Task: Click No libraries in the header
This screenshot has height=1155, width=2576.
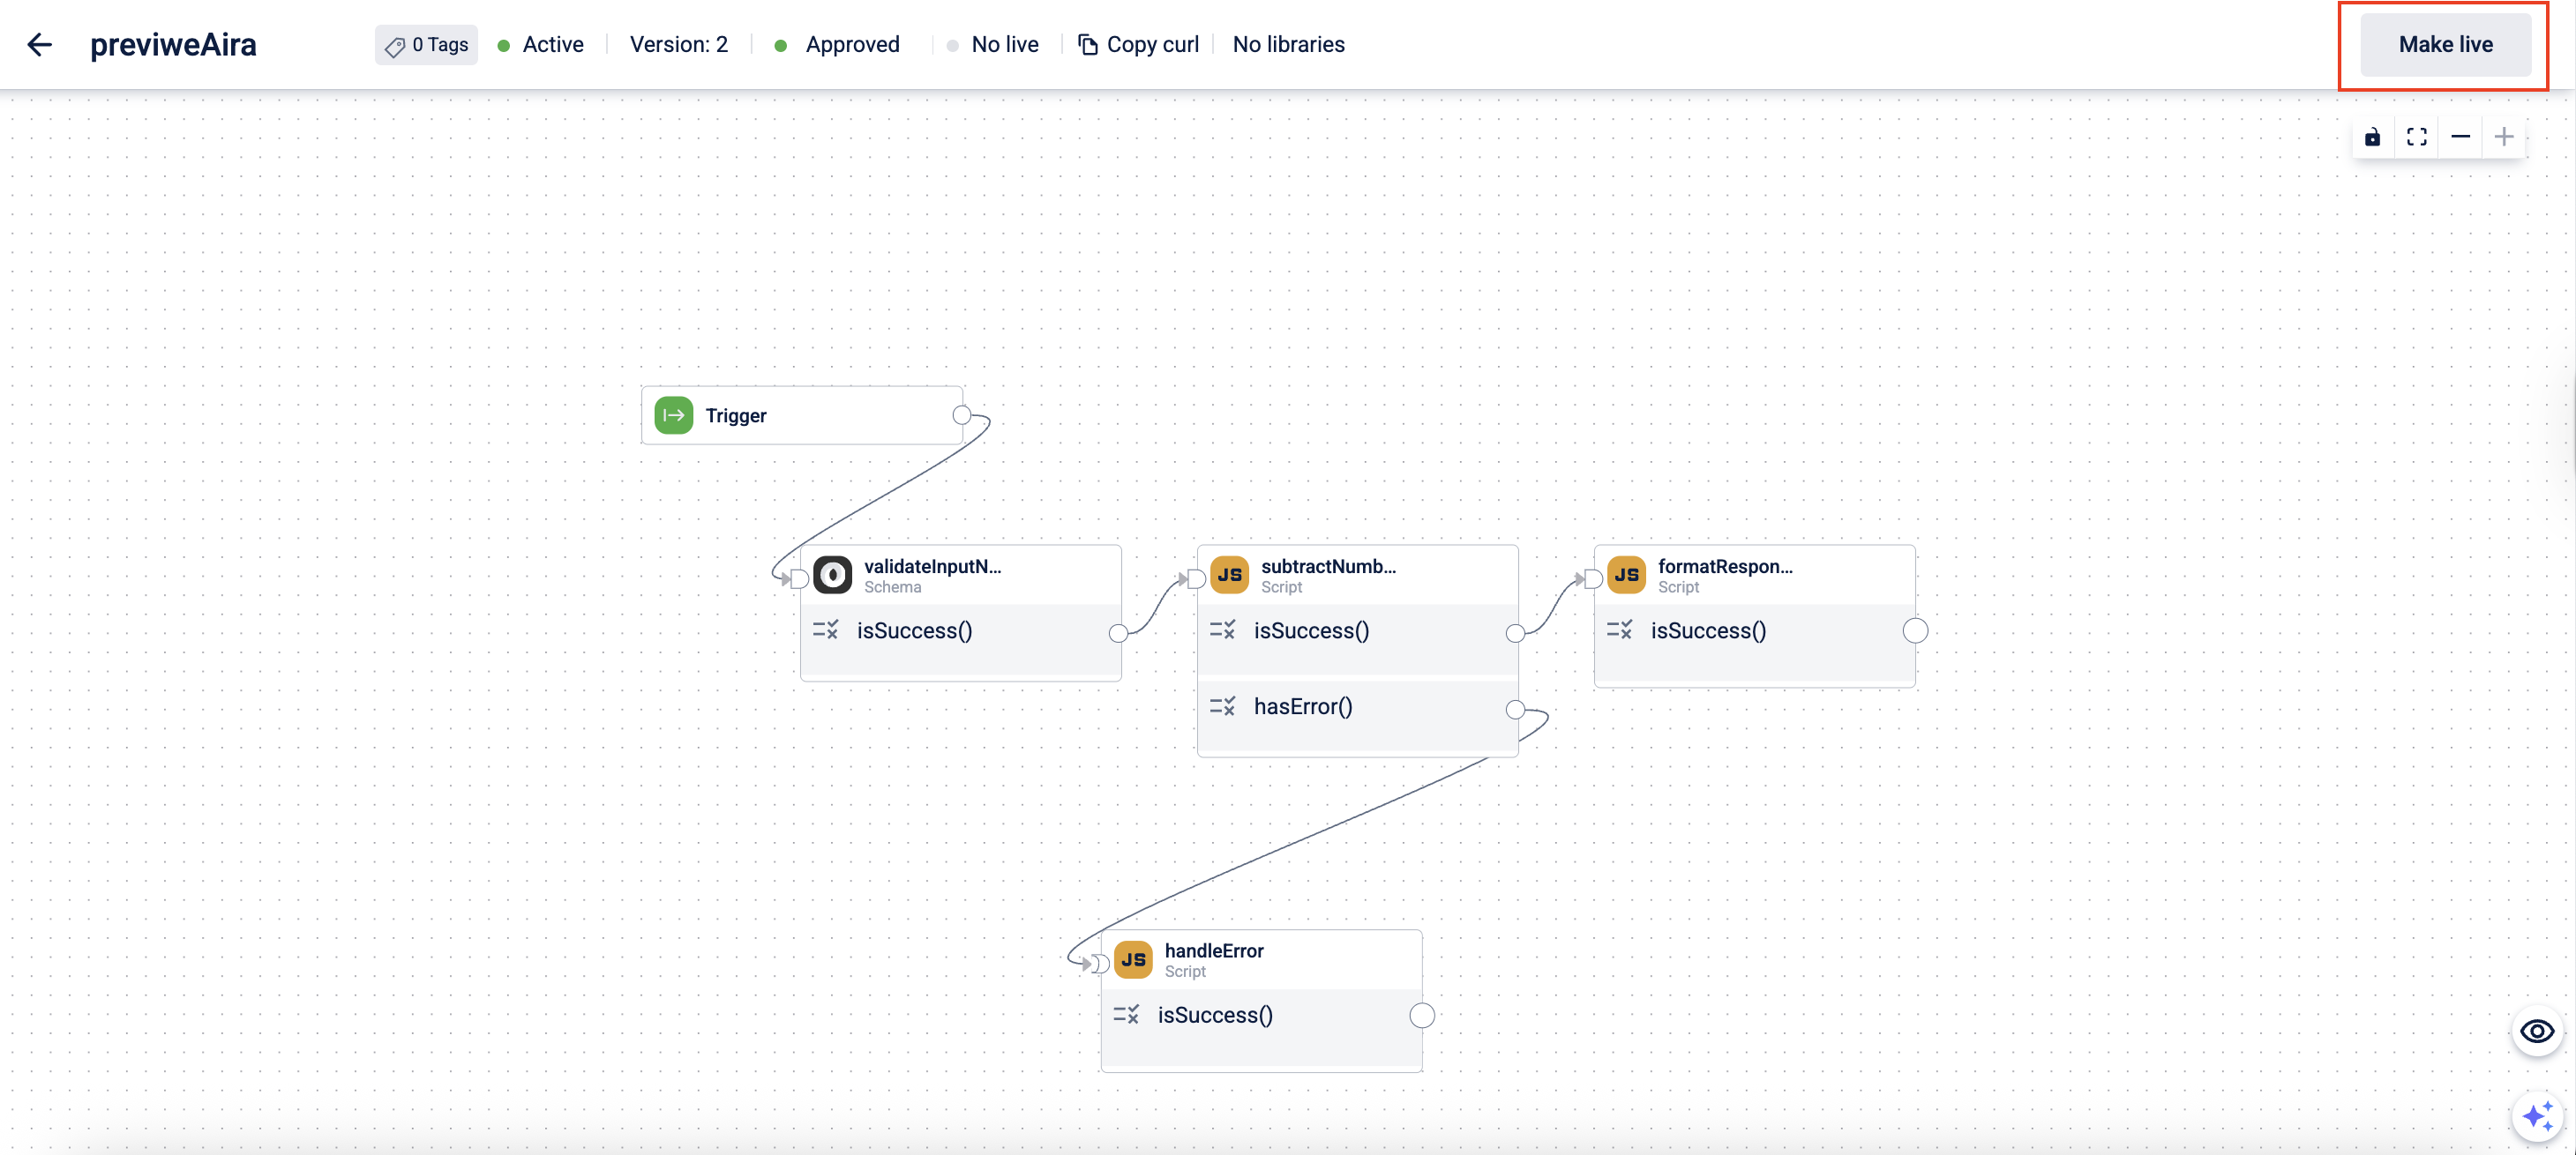Action: click(1288, 44)
